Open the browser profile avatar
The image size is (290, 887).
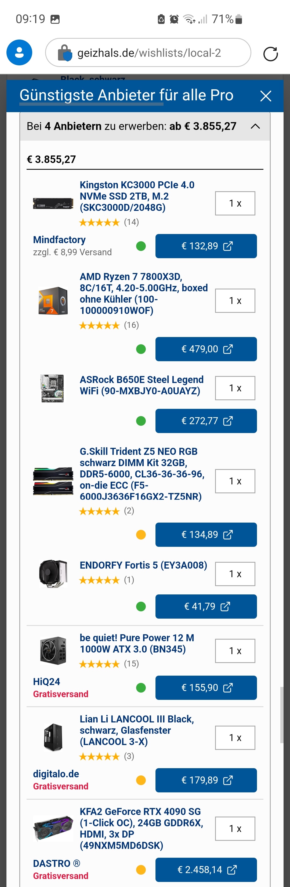tap(19, 53)
